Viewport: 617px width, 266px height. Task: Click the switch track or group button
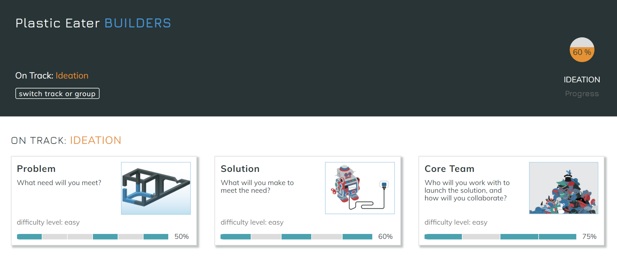tap(57, 93)
